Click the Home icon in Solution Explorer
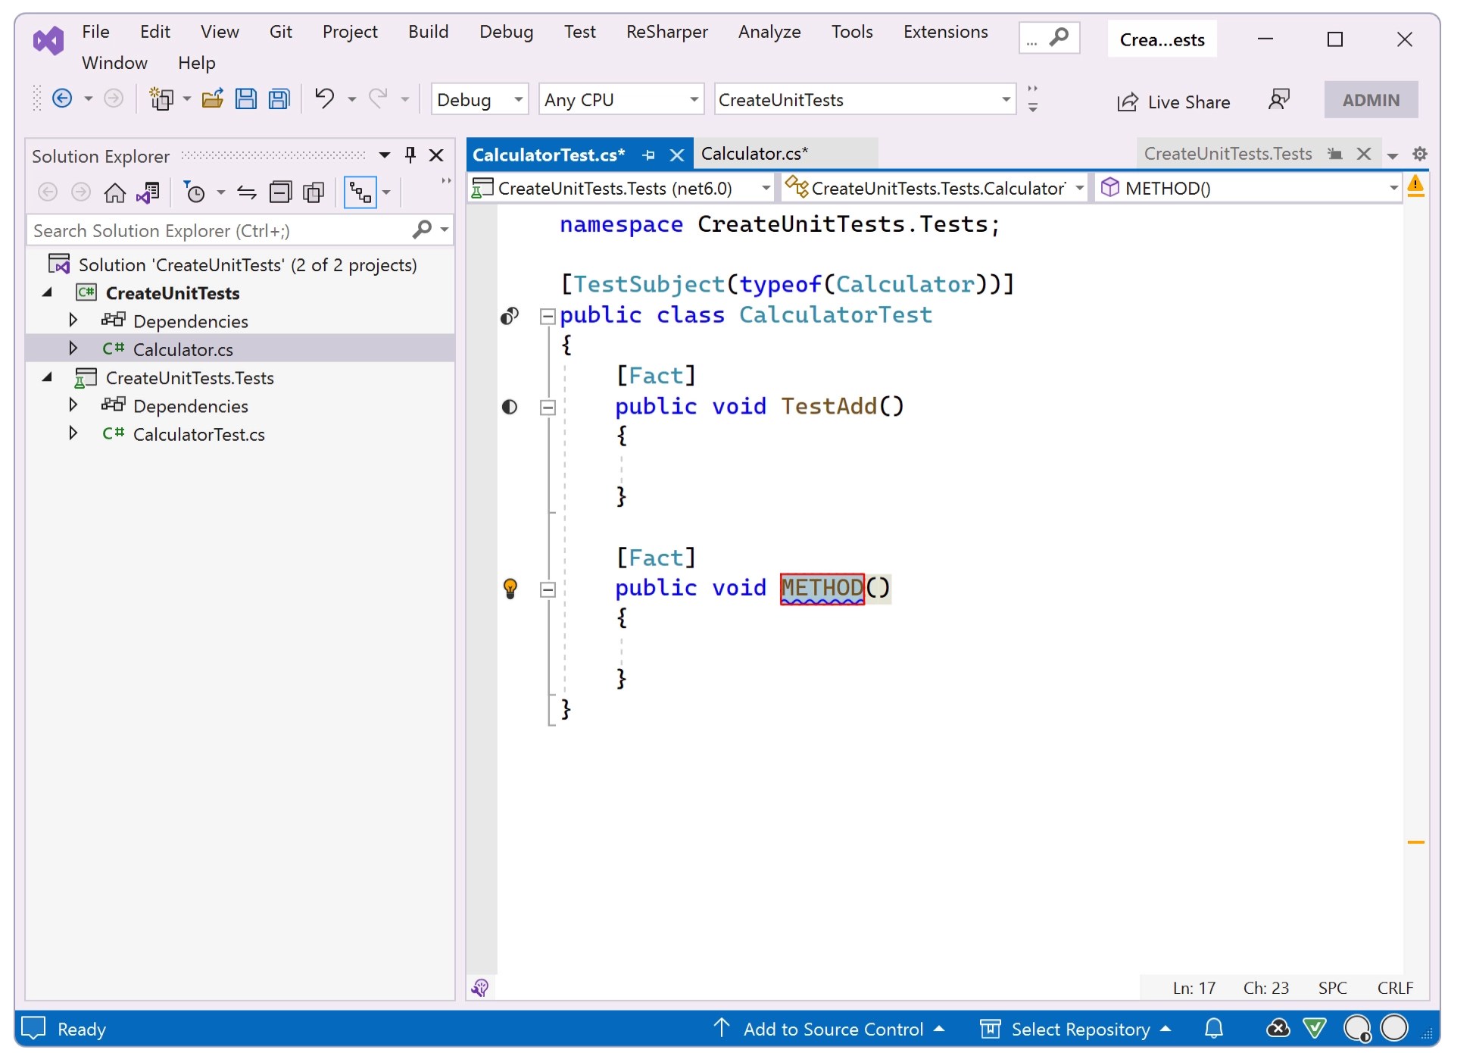This screenshot has width=1476, height=1053. click(115, 192)
